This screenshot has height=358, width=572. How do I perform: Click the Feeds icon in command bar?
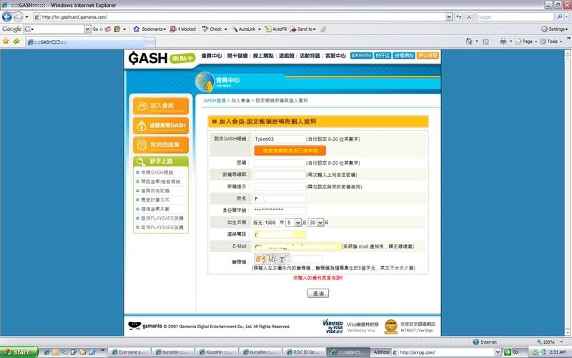pyautogui.click(x=486, y=42)
